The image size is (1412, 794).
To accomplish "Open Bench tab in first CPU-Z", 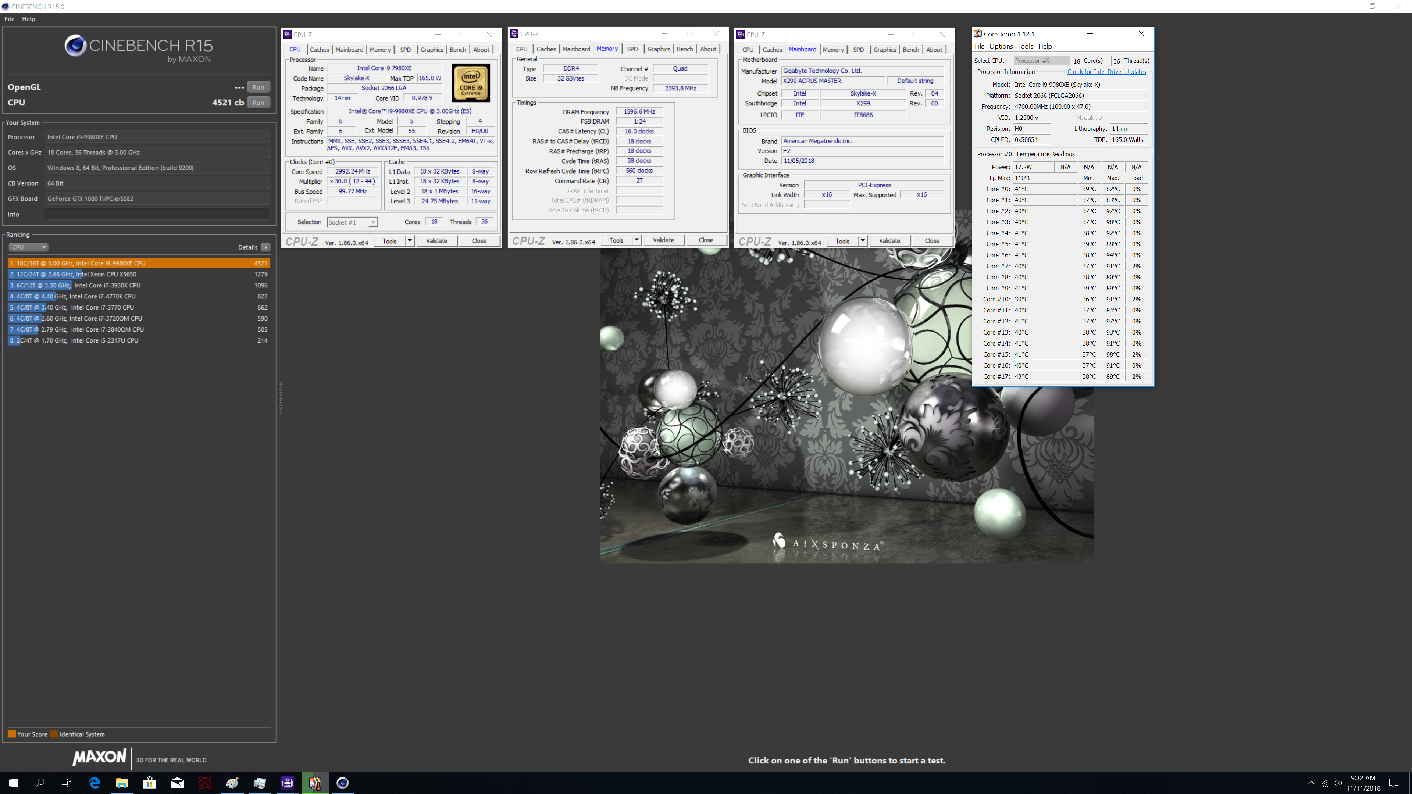I will (458, 49).
